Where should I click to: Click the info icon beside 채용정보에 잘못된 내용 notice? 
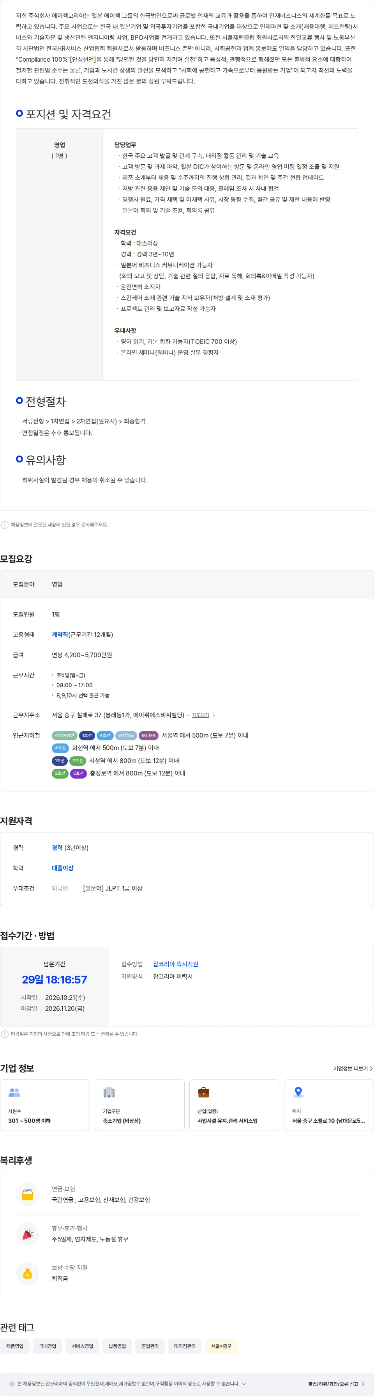tap(4, 525)
